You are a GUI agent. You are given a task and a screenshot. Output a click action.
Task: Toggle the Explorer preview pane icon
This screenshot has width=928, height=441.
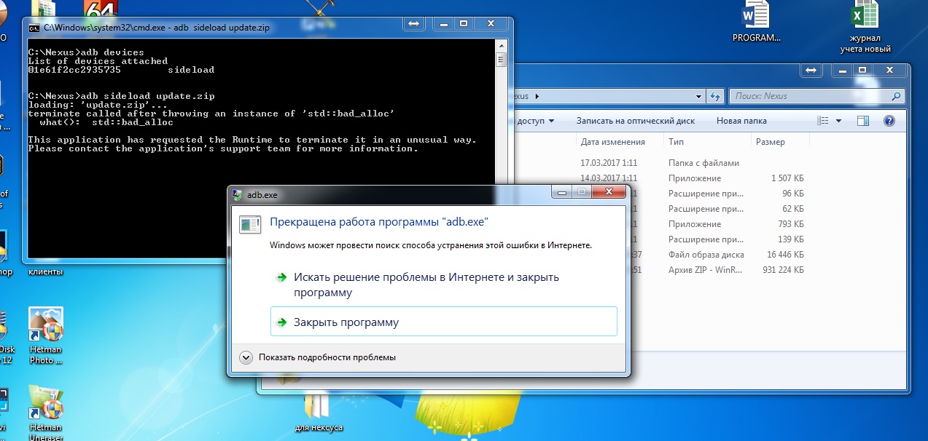[x=863, y=121]
